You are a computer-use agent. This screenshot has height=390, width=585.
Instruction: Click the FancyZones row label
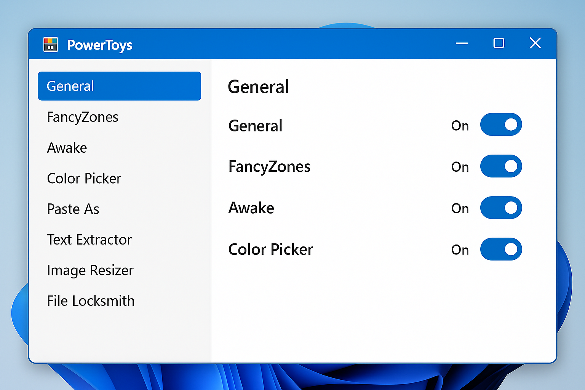[x=269, y=166]
